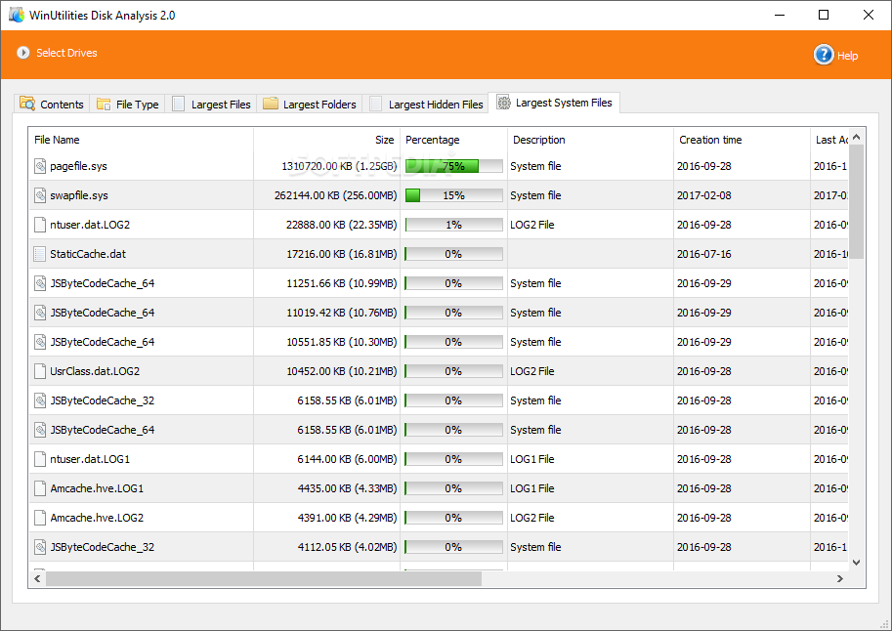Click size 22888.00 KB (22.35MB)
The image size is (892, 631).
[341, 225]
